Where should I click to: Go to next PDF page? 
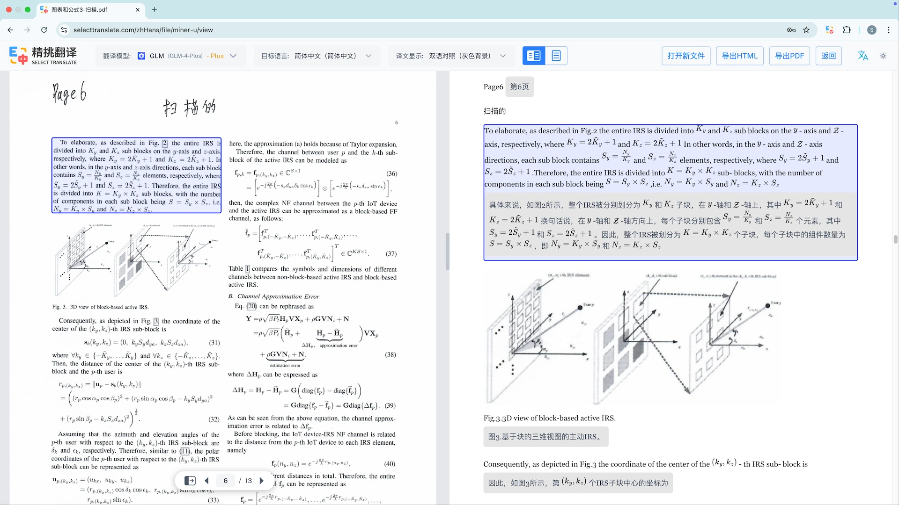[x=262, y=481]
